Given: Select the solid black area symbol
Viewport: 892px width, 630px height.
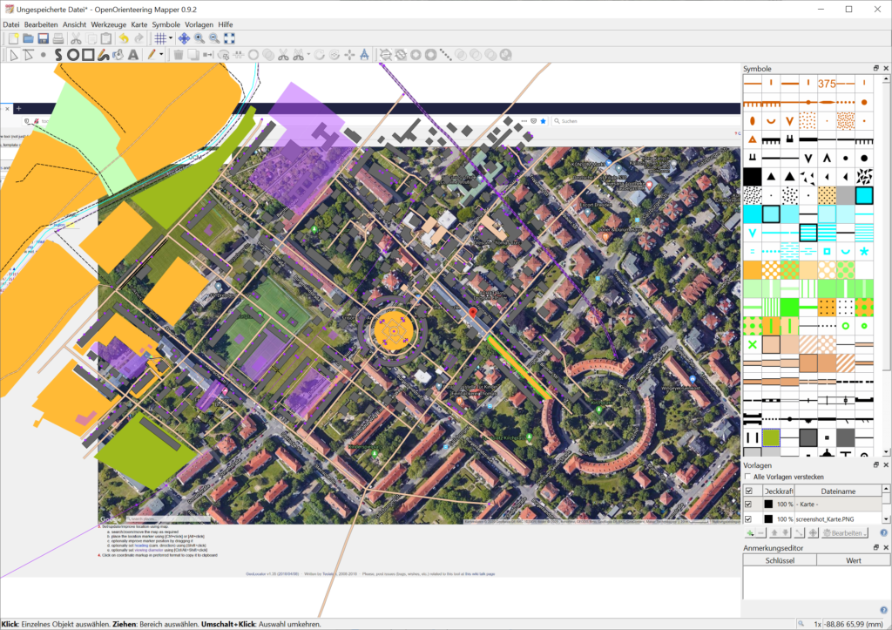Looking at the screenshot, I should (752, 176).
